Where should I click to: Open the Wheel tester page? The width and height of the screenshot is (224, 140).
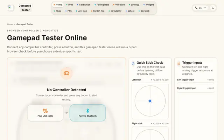[x=130, y=11]
